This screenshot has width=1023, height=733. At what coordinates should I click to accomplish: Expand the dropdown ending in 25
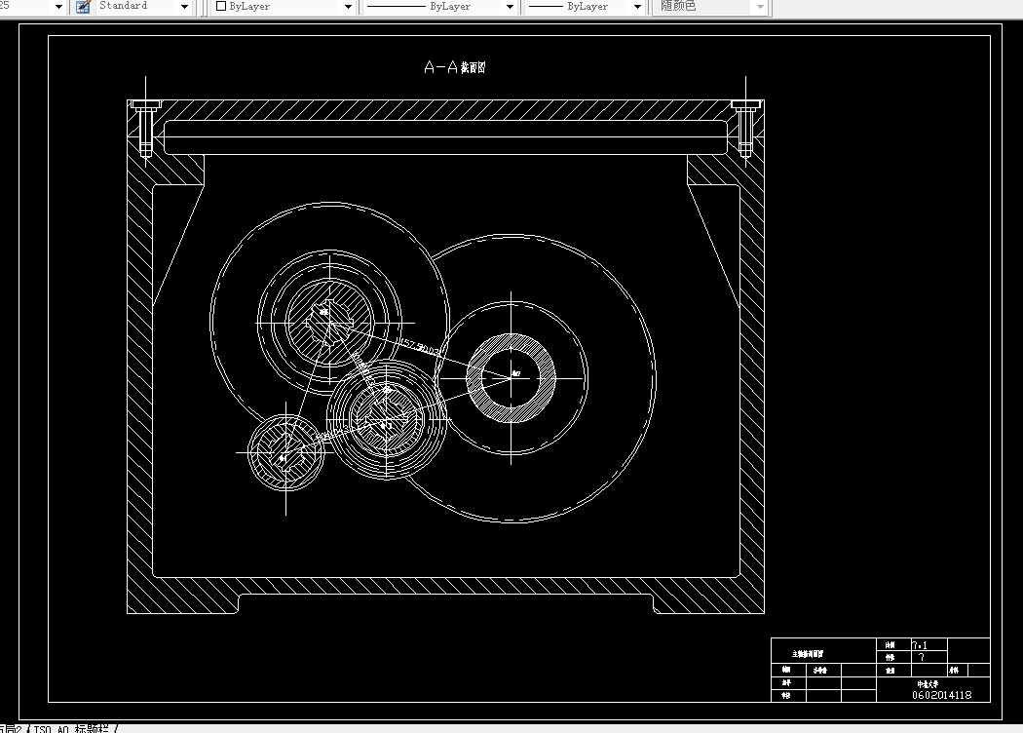58,7
